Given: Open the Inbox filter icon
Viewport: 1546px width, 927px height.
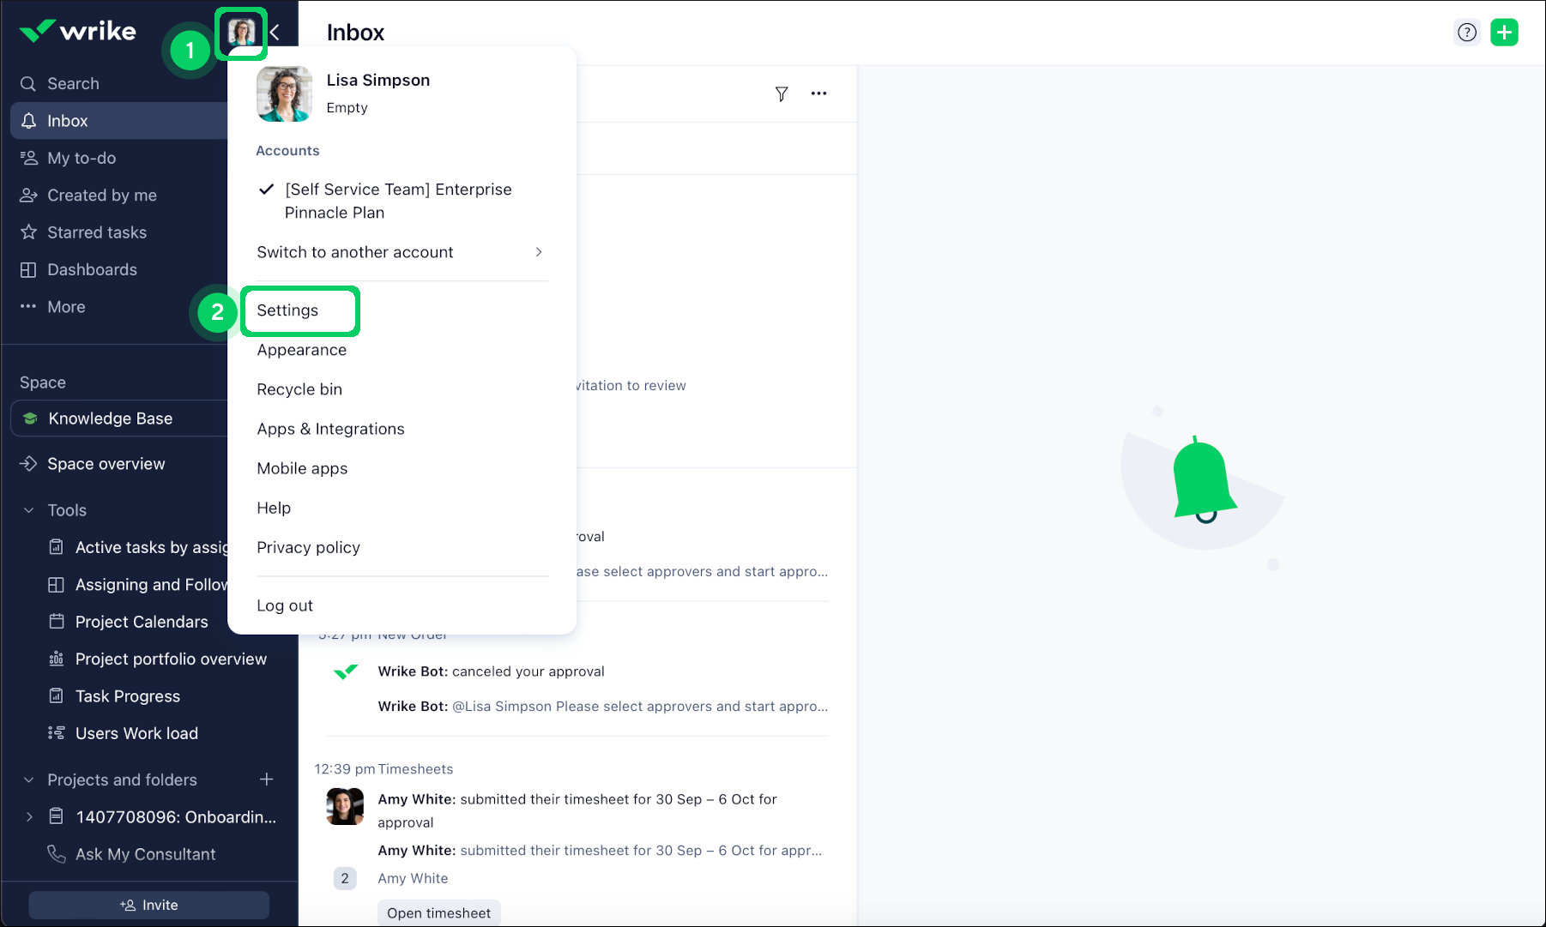Looking at the screenshot, I should point(782,94).
